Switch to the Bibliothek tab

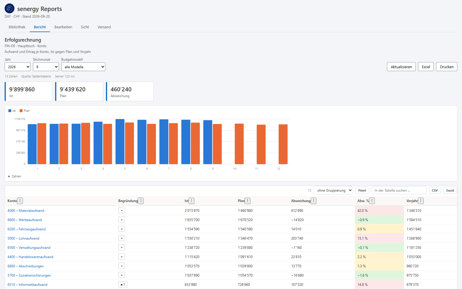pyautogui.click(x=17, y=27)
